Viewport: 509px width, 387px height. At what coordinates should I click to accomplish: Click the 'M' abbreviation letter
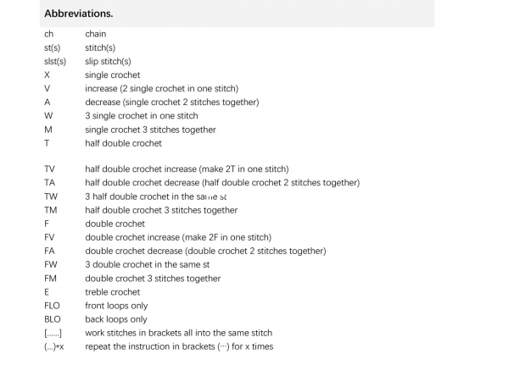click(x=48, y=130)
